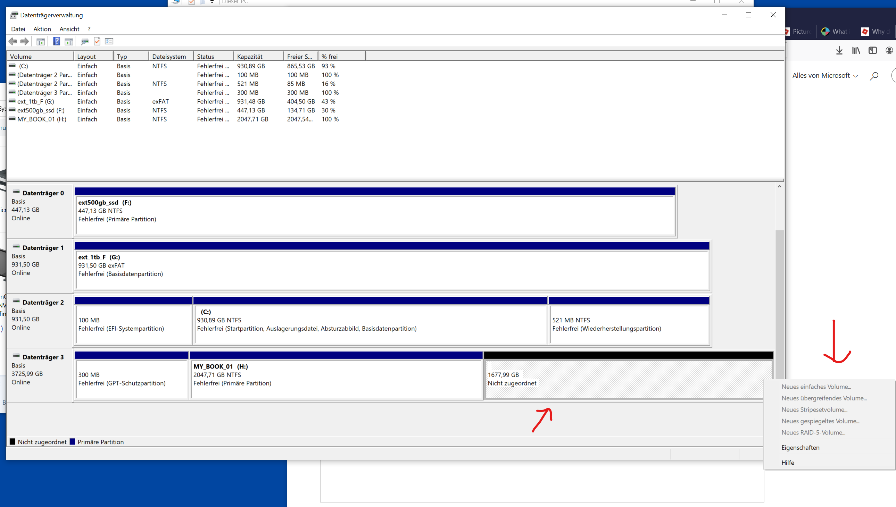Select the 100 MB EFI-Systempartition block
The image size is (896, 507).
pyautogui.click(x=133, y=321)
